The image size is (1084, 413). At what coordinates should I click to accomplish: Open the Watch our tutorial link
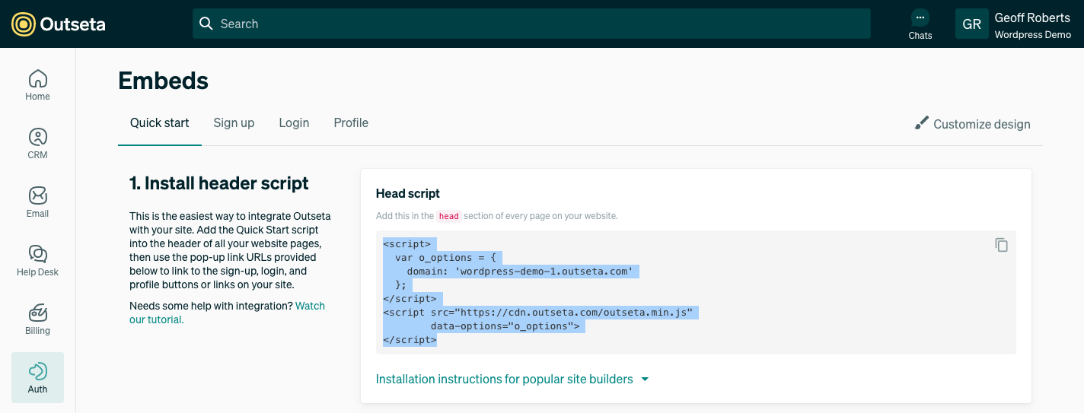(x=227, y=313)
